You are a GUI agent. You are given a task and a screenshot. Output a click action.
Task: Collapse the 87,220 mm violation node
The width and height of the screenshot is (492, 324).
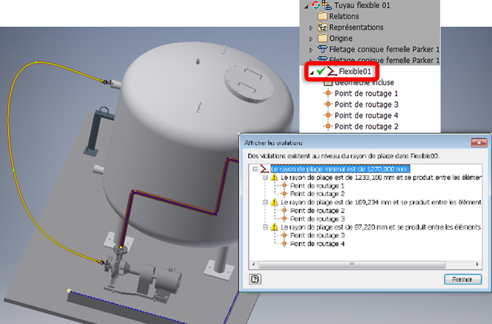click(265, 227)
